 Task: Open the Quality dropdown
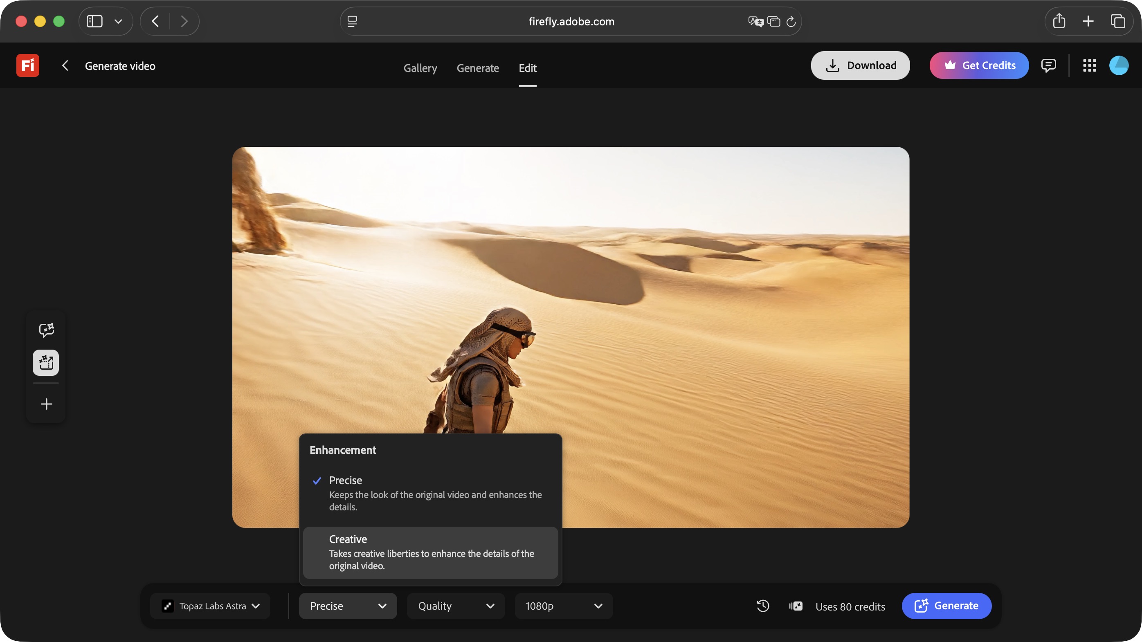tap(456, 606)
